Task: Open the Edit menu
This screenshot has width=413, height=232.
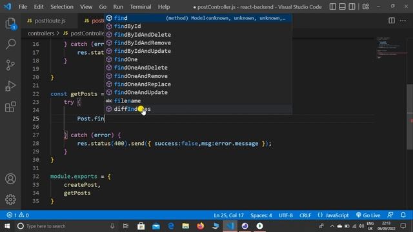Action: [39, 7]
